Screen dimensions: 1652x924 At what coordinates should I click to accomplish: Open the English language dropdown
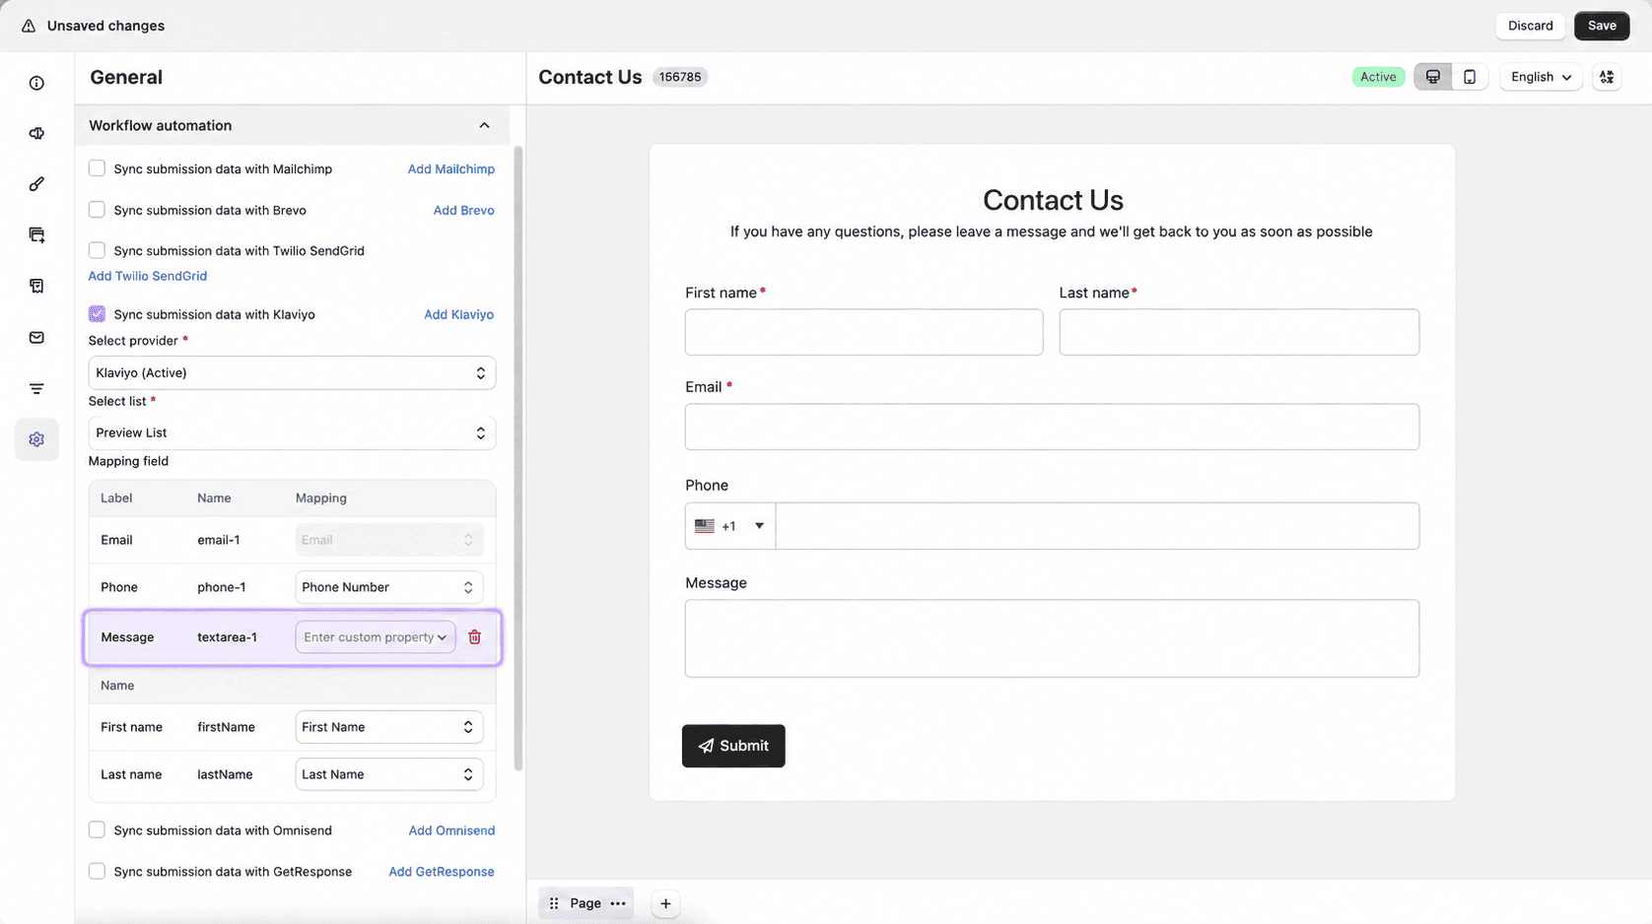coord(1541,77)
